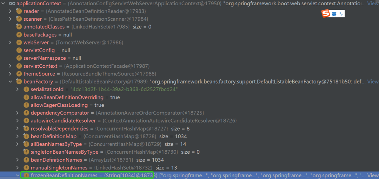Select the singletonBeanNamesByType size = 0 row
379x179 pixels.
[x=189, y=152]
